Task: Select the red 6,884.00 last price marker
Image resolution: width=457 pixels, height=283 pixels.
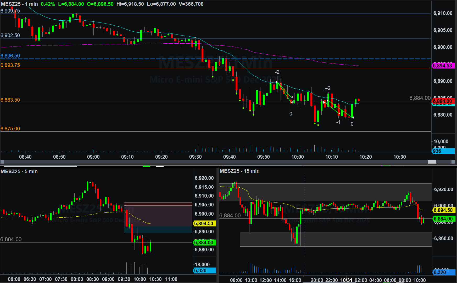Action: tap(443, 101)
